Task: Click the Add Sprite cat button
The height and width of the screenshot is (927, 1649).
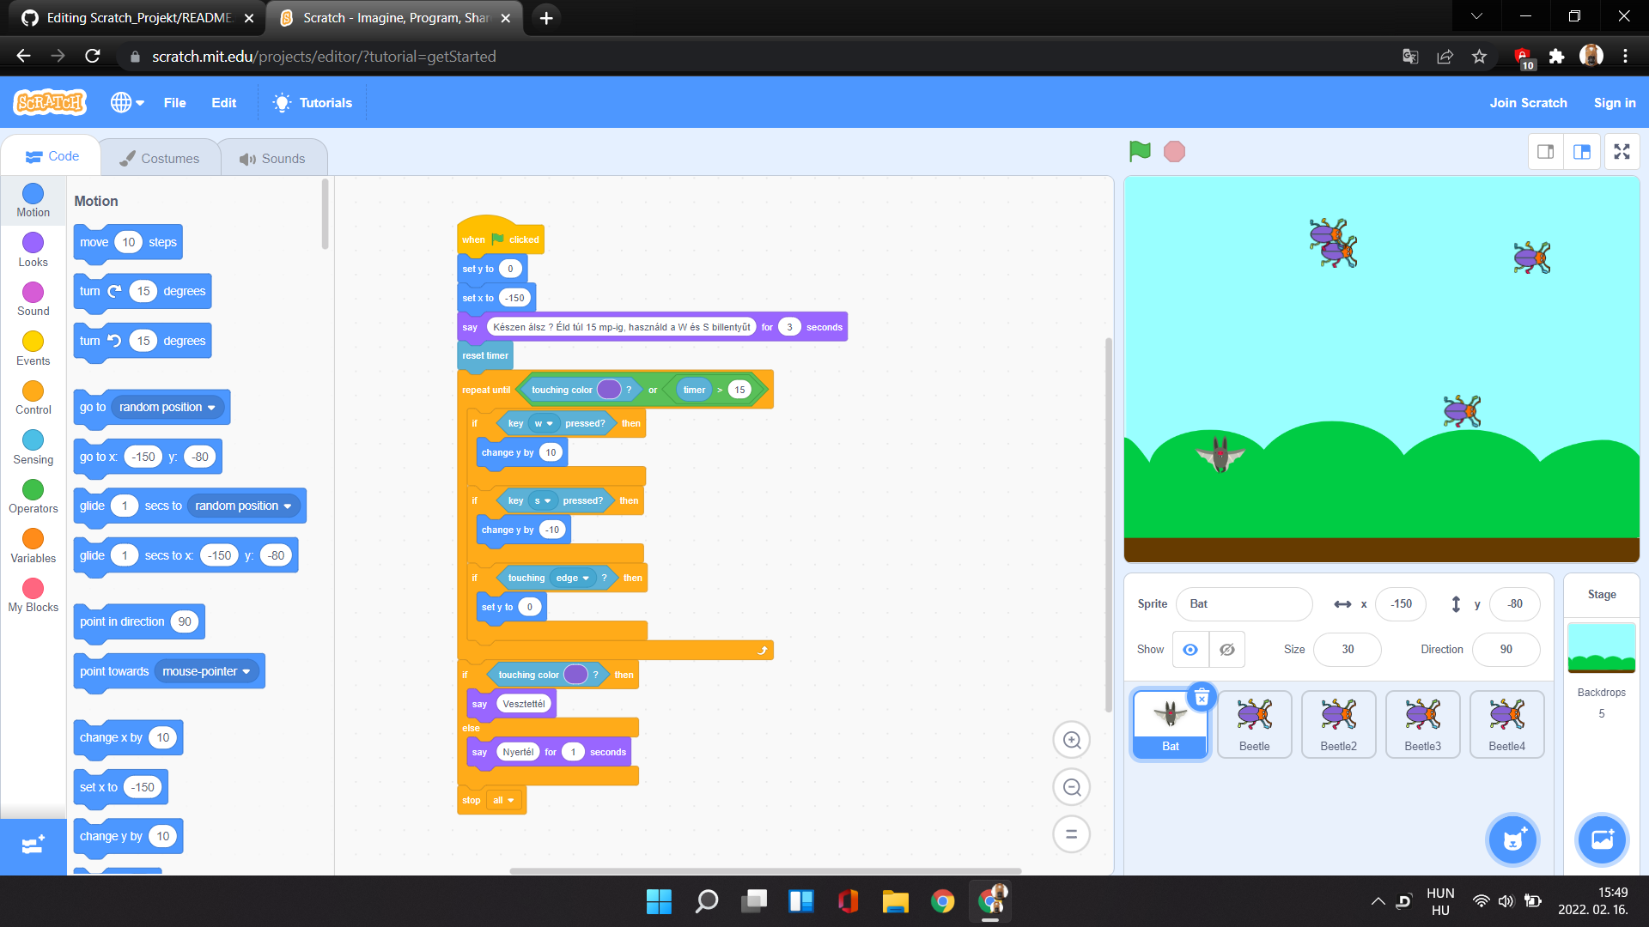Action: [x=1512, y=839]
